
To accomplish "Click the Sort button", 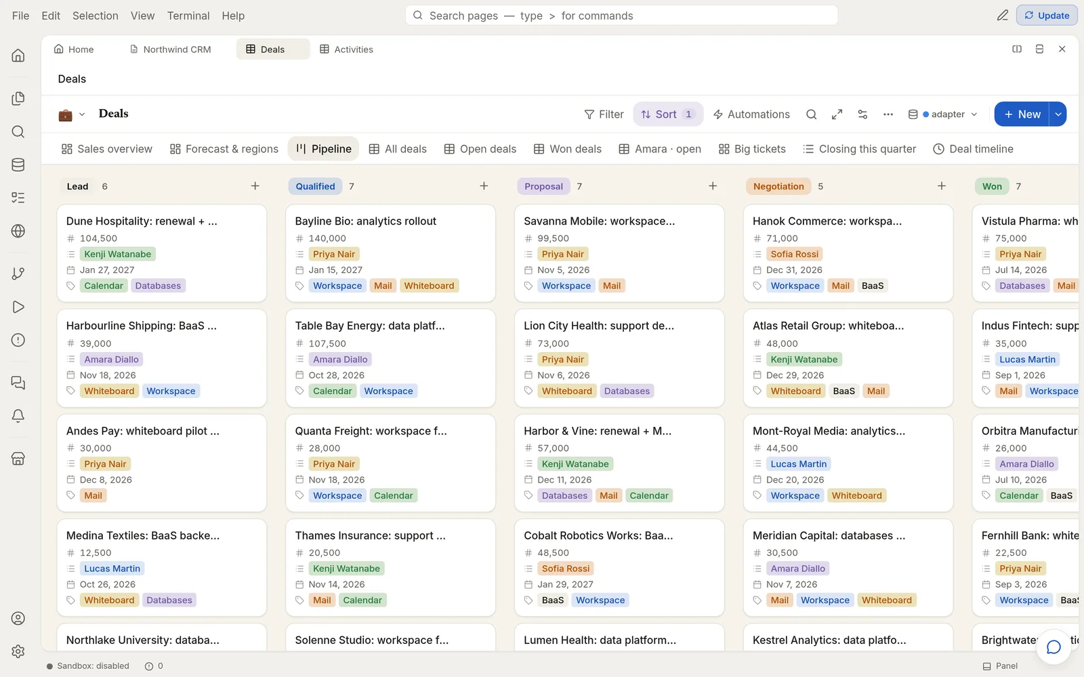I will point(668,114).
